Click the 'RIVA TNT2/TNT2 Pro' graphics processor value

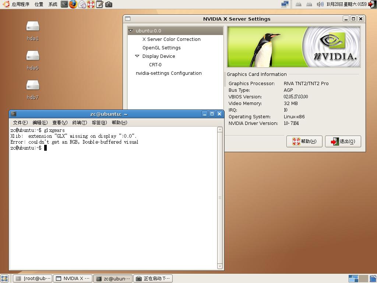click(306, 84)
